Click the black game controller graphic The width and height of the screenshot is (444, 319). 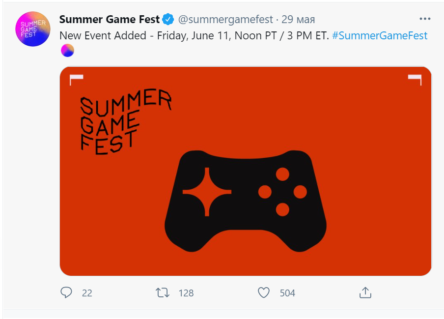246,202
